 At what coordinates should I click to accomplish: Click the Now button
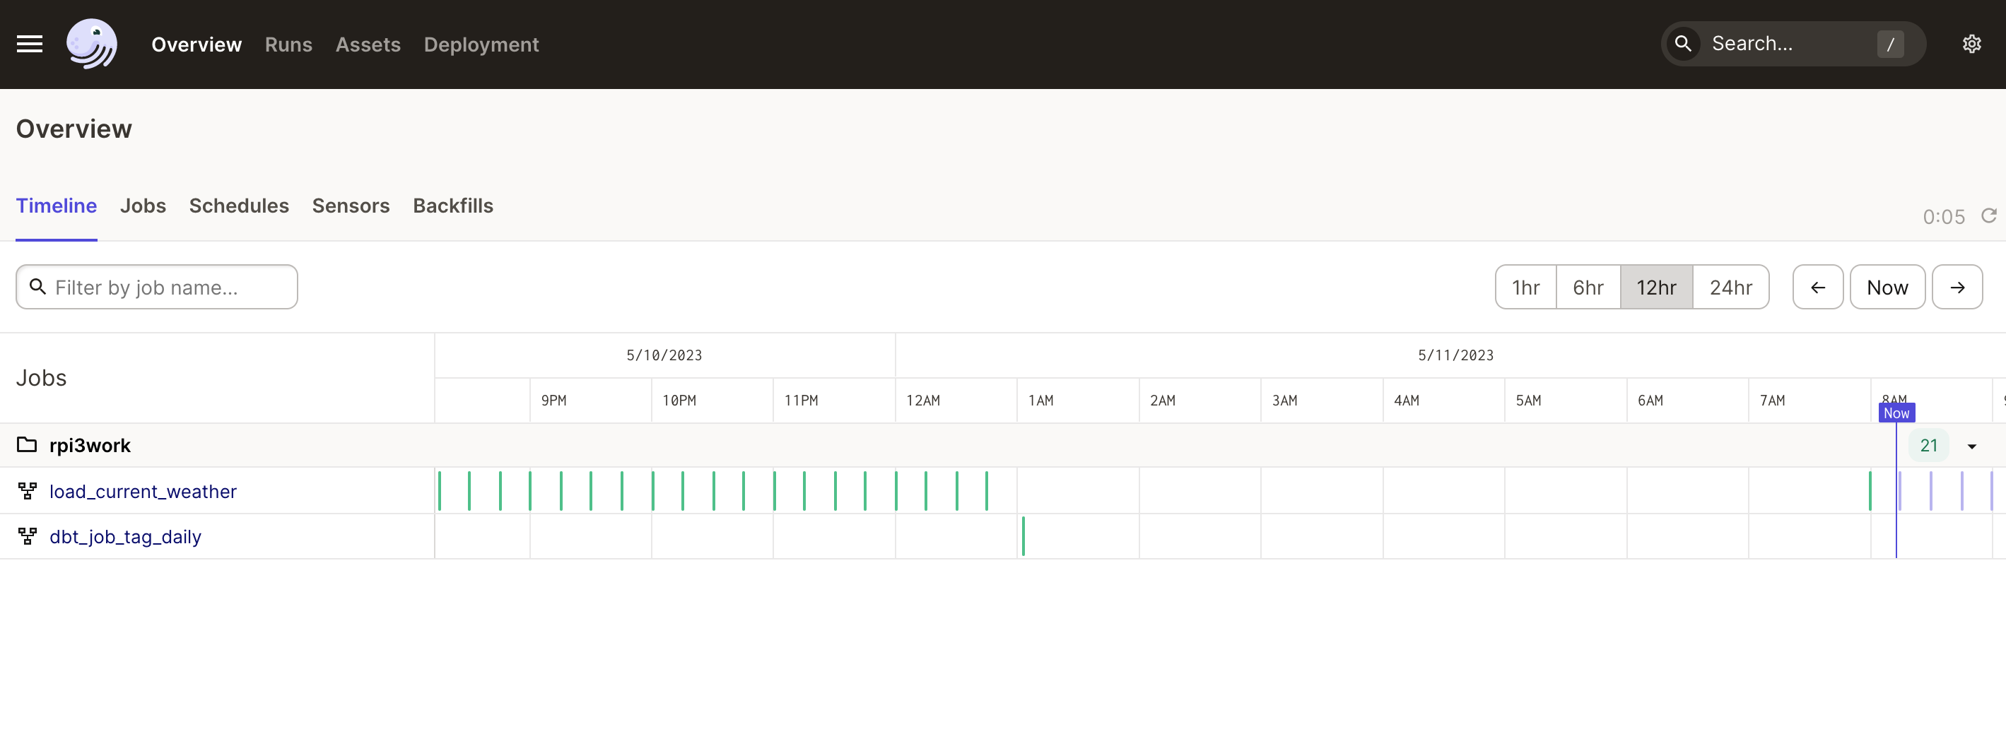pyautogui.click(x=1887, y=286)
